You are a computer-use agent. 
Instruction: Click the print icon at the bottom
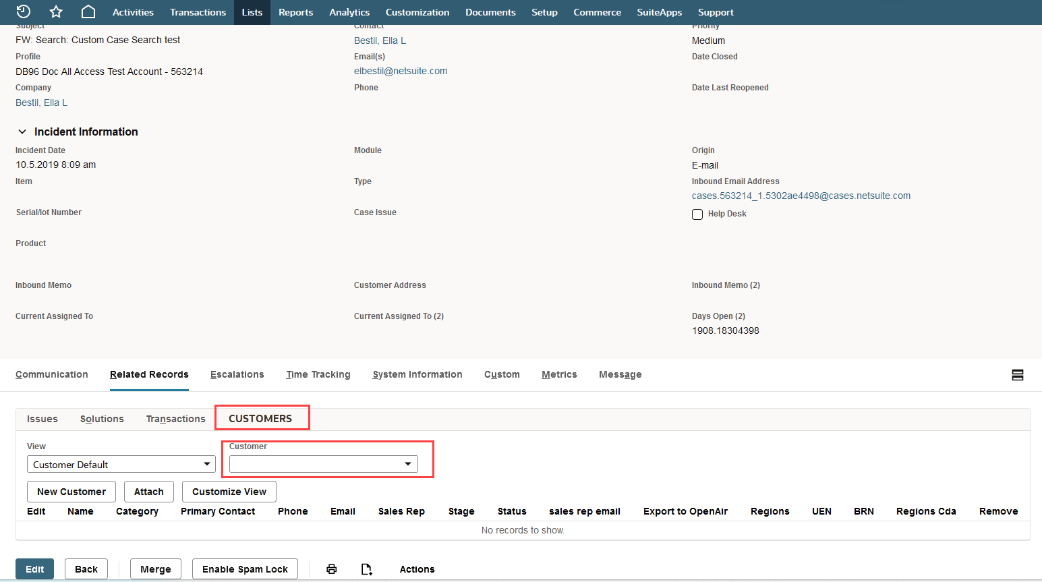pos(331,569)
